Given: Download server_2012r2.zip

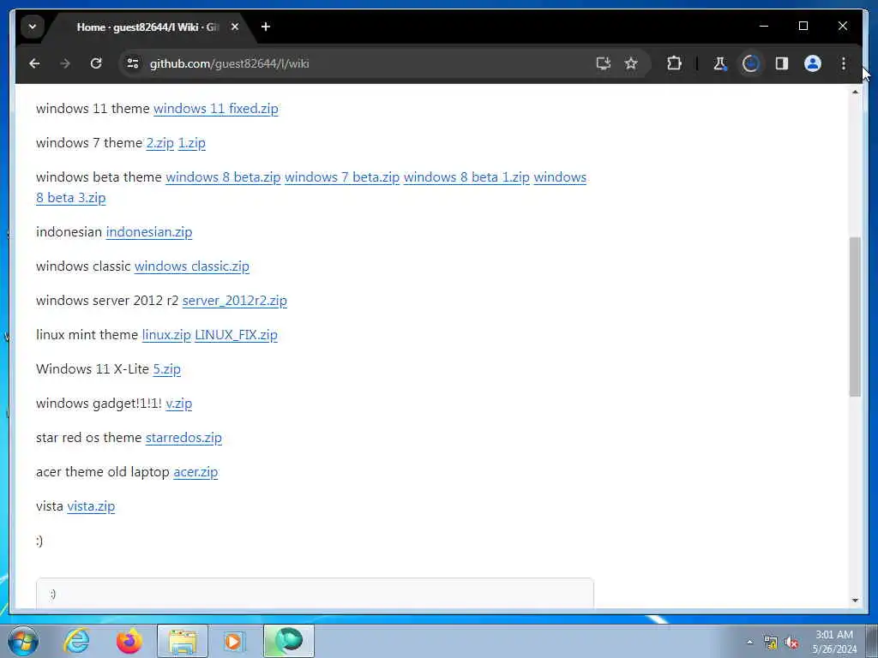Looking at the screenshot, I should click(x=235, y=301).
